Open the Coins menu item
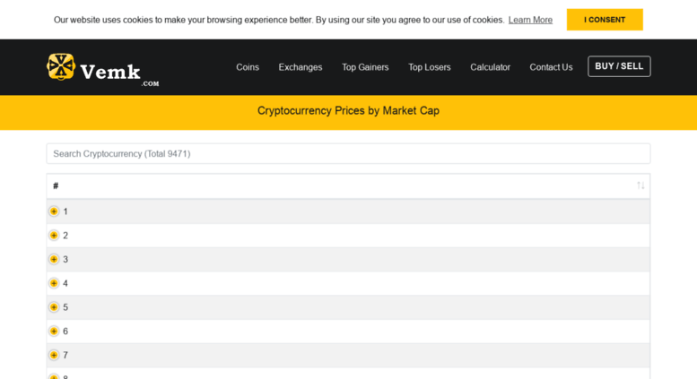Viewport: 697px width, 379px height. [x=248, y=67]
